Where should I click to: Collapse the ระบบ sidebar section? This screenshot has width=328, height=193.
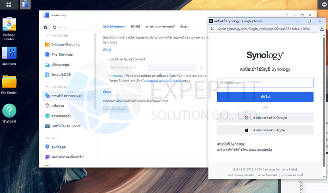[x=47, y=138]
